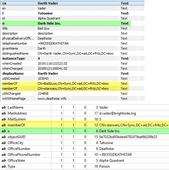The image size is (169, 170).
Task: Select the highlighted 'o' attribute Dark Side Inc.
Action: tap(66, 23)
